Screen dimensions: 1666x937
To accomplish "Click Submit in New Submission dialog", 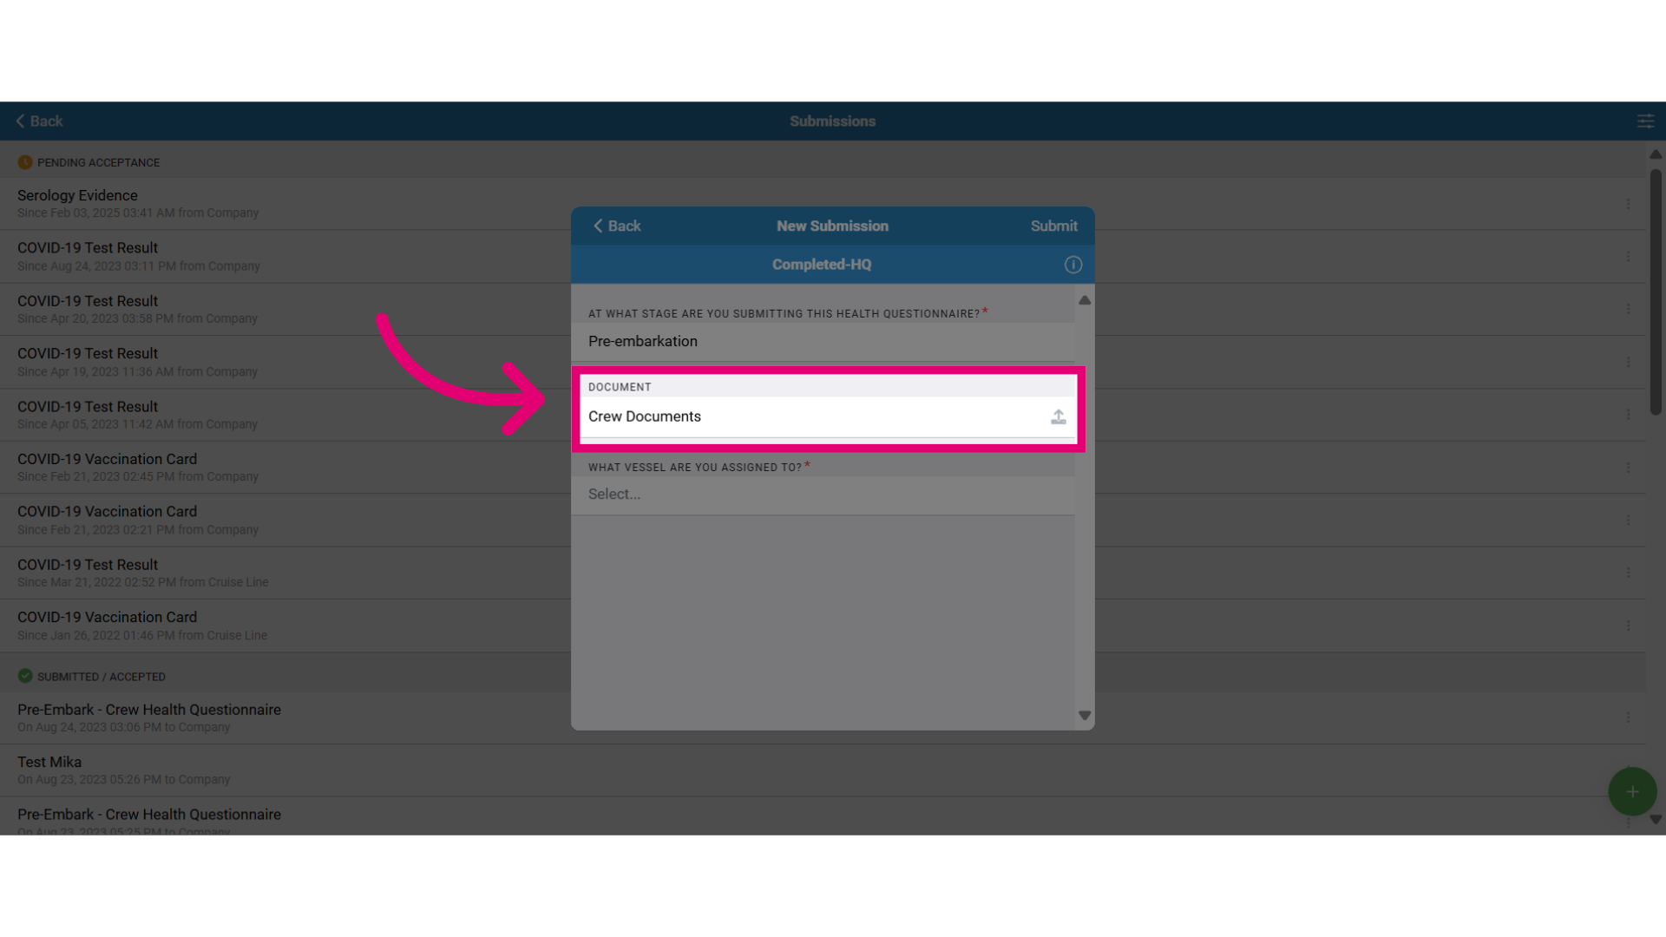I will click(x=1053, y=226).
